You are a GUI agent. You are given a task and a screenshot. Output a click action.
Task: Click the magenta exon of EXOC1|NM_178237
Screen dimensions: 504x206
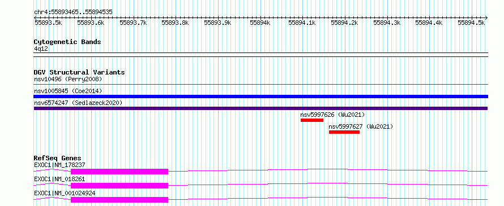[x=119, y=172]
